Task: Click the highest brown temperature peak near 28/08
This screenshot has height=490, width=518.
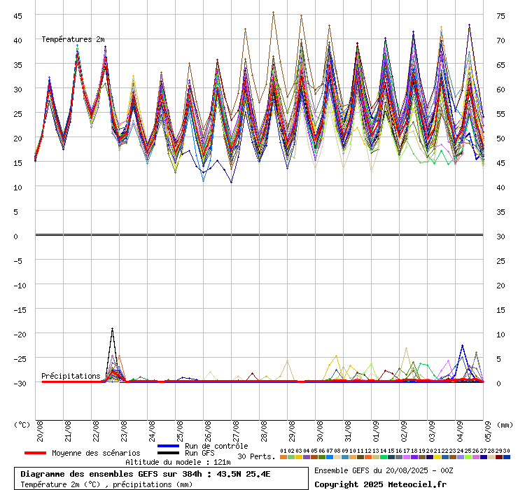Action: [273, 12]
